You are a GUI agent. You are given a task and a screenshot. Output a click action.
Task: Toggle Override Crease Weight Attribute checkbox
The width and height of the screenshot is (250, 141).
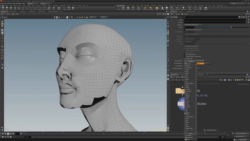[x=184, y=30]
